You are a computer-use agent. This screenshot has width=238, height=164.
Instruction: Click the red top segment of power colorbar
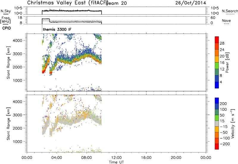point(217,40)
